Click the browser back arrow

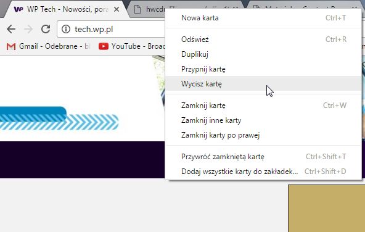pos(11,29)
